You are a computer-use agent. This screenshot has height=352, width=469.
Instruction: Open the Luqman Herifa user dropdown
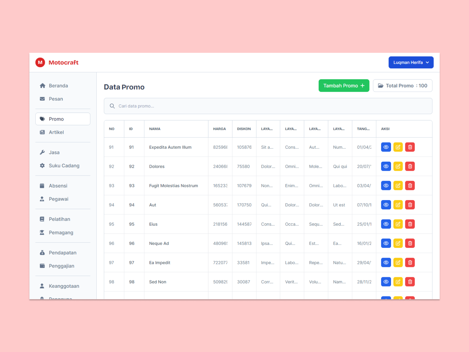click(411, 62)
